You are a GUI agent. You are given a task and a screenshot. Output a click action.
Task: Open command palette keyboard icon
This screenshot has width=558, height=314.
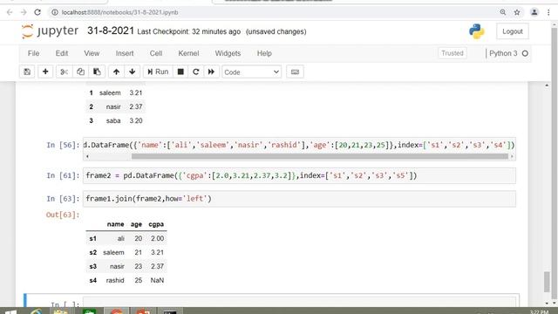295,72
